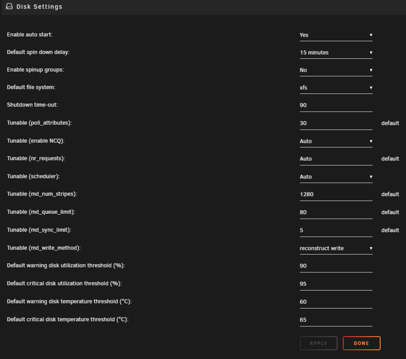The height and width of the screenshot is (359, 406).
Task: Click the Enable spinup groups label
Action: coord(35,70)
